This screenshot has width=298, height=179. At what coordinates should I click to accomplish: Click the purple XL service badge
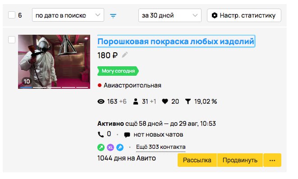[110, 147]
